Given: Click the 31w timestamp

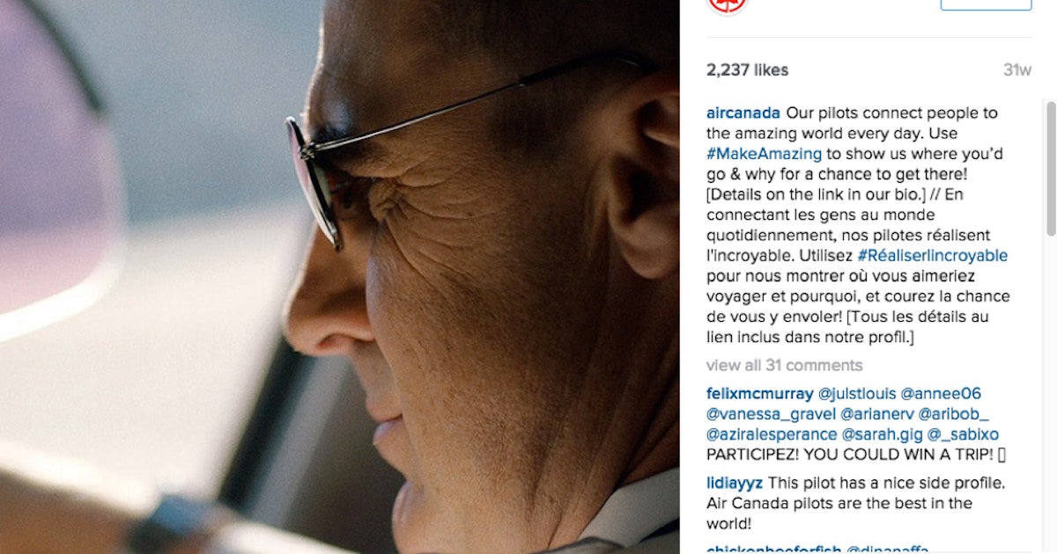Looking at the screenshot, I should pyautogui.click(x=1017, y=70).
